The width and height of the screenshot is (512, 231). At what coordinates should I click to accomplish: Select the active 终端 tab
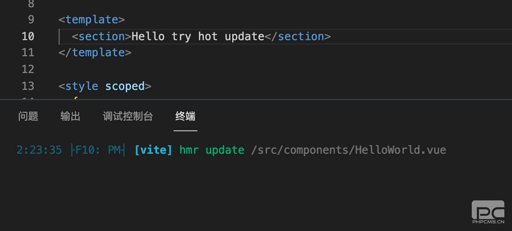coord(185,116)
